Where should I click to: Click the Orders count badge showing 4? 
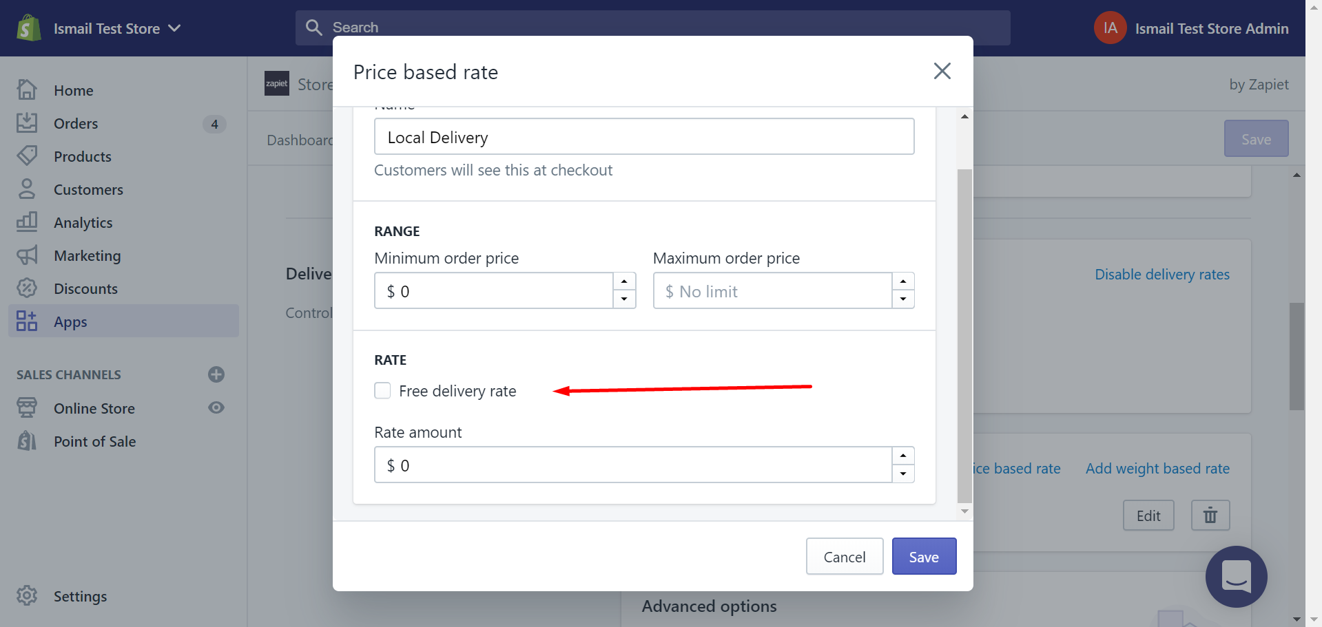214,124
